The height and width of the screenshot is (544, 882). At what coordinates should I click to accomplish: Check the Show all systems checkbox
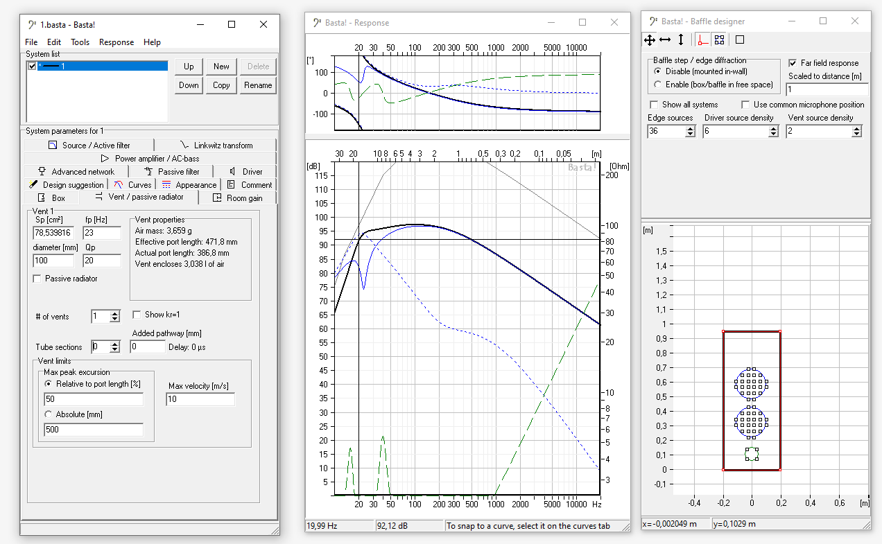coord(653,105)
